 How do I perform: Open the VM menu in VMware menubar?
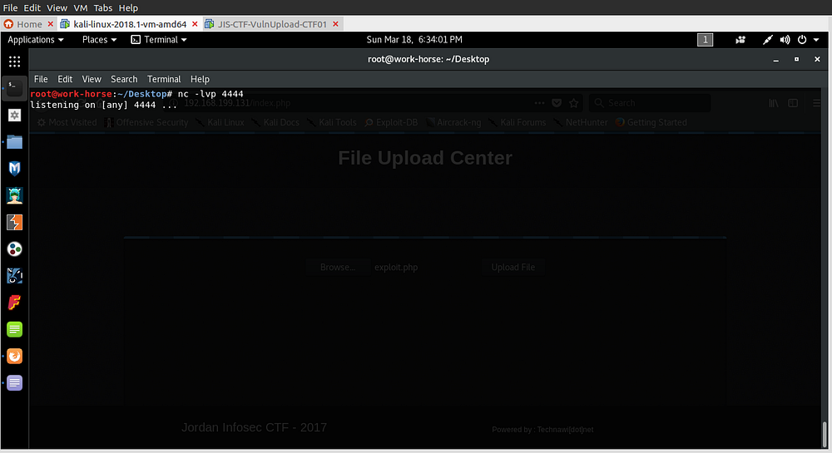(x=80, y=7)
